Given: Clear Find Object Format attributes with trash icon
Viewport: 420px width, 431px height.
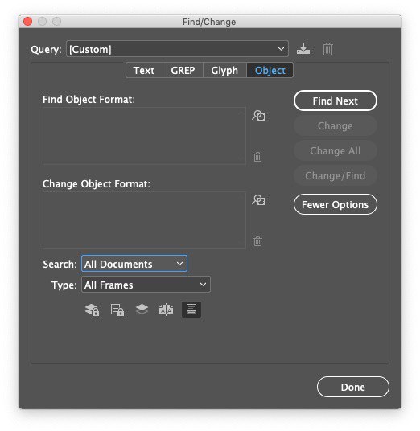Looking at the screenshot, I should 257,157.
